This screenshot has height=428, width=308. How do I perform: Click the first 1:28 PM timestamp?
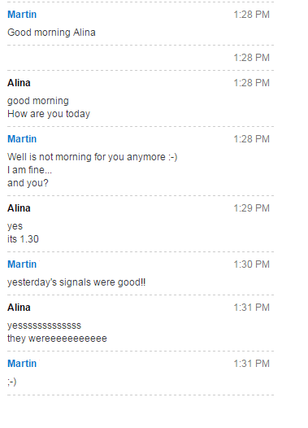pos(251,15)
